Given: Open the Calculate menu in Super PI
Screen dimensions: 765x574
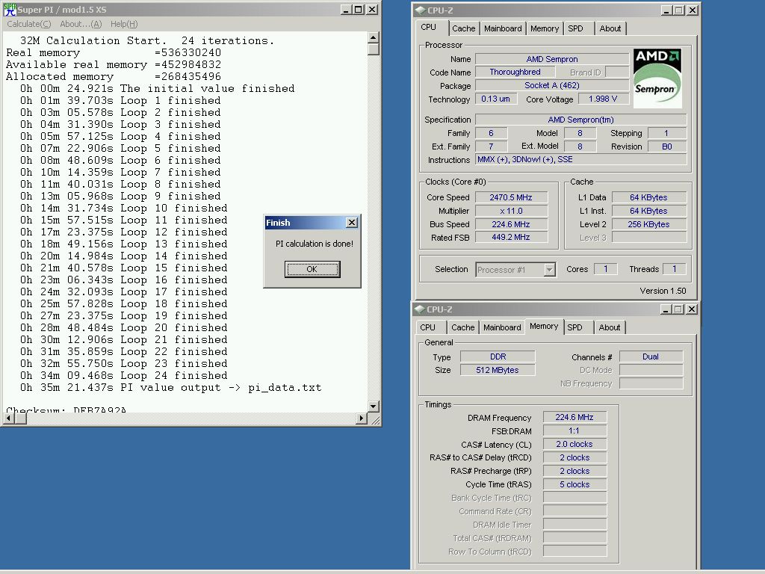Looking at the screenshot, I should click(x=29, y=24).
